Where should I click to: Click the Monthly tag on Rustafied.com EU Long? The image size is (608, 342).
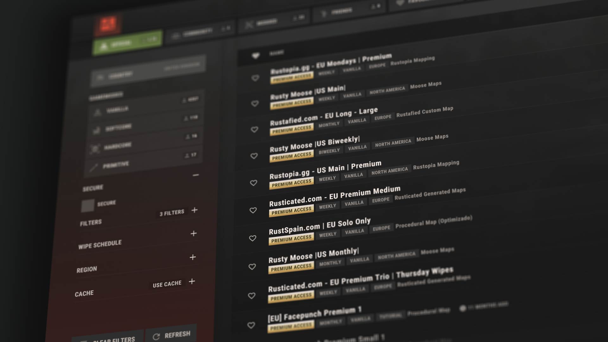tap(329, 124)
